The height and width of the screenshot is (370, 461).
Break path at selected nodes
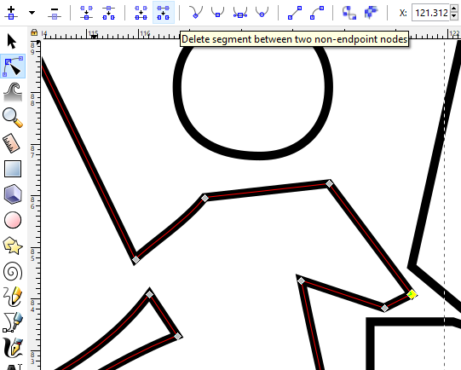coord(108,13)
